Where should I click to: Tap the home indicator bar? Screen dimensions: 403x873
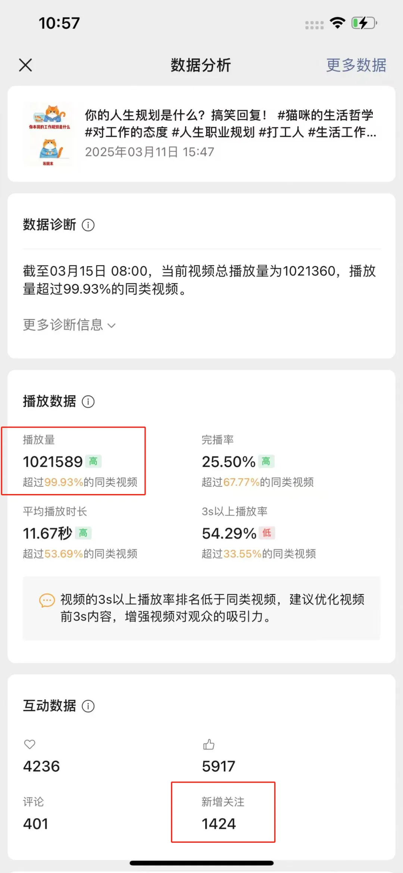click(x=201, y=863)
